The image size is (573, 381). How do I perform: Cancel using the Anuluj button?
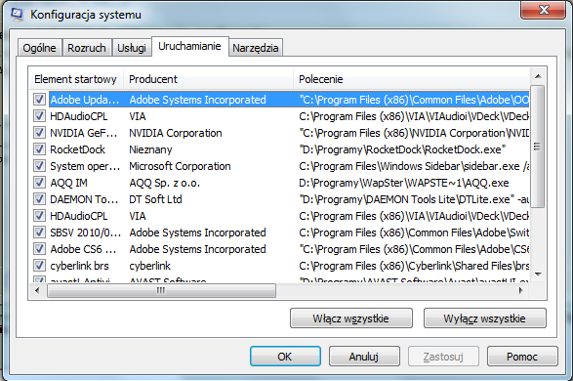tap(364, 357)
